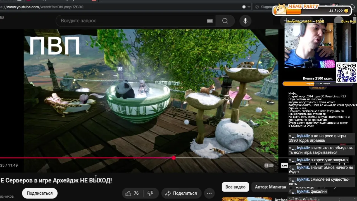Click the "sleeping_cat84 – 800₽" donor label
Viewport: 357px width, 201px height.
point(305,21)
